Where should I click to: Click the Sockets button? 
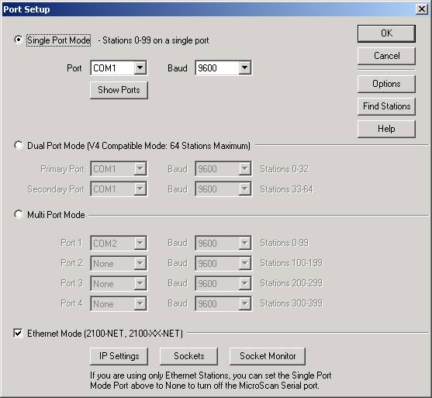pyautogui.click(x=188, y=356)
